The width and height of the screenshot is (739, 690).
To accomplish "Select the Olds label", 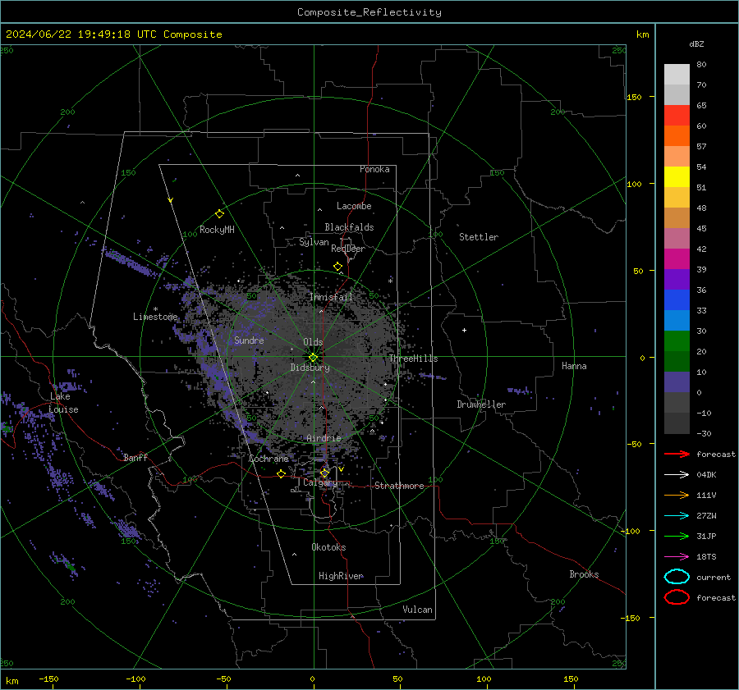I will pos(313,342).
